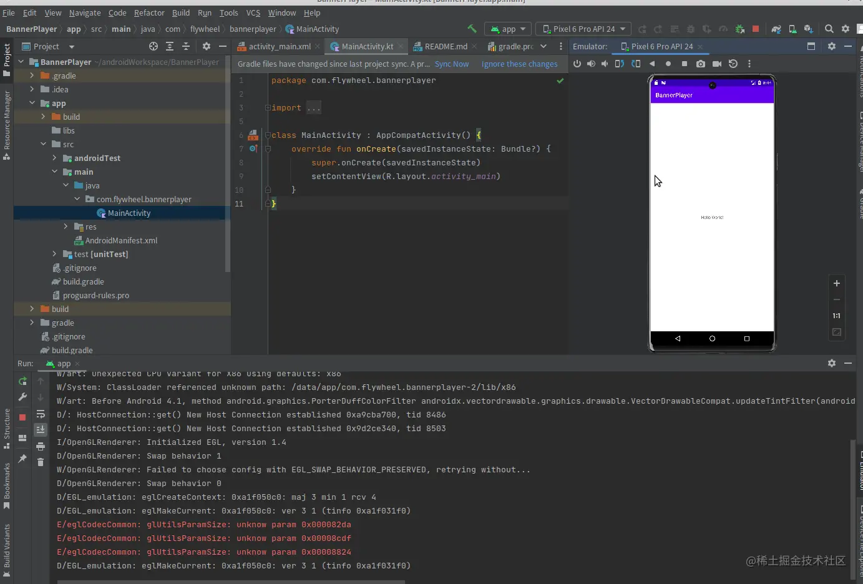Click the emulator toolbar Back triangle
863x584 pixels.
(652, 64)
